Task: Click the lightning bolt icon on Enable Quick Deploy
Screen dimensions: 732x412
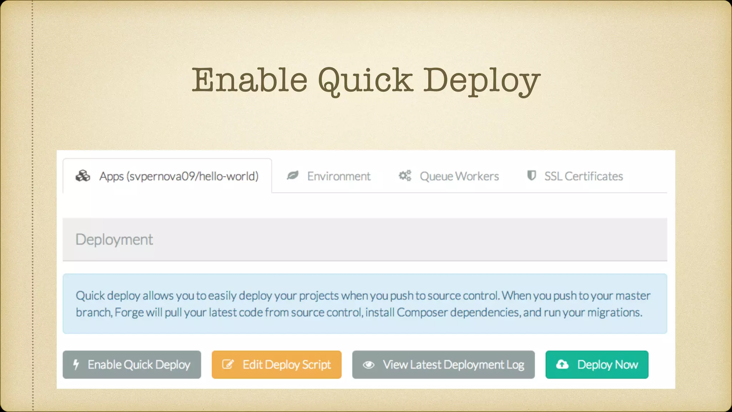Action: click(x=76, y=364)
